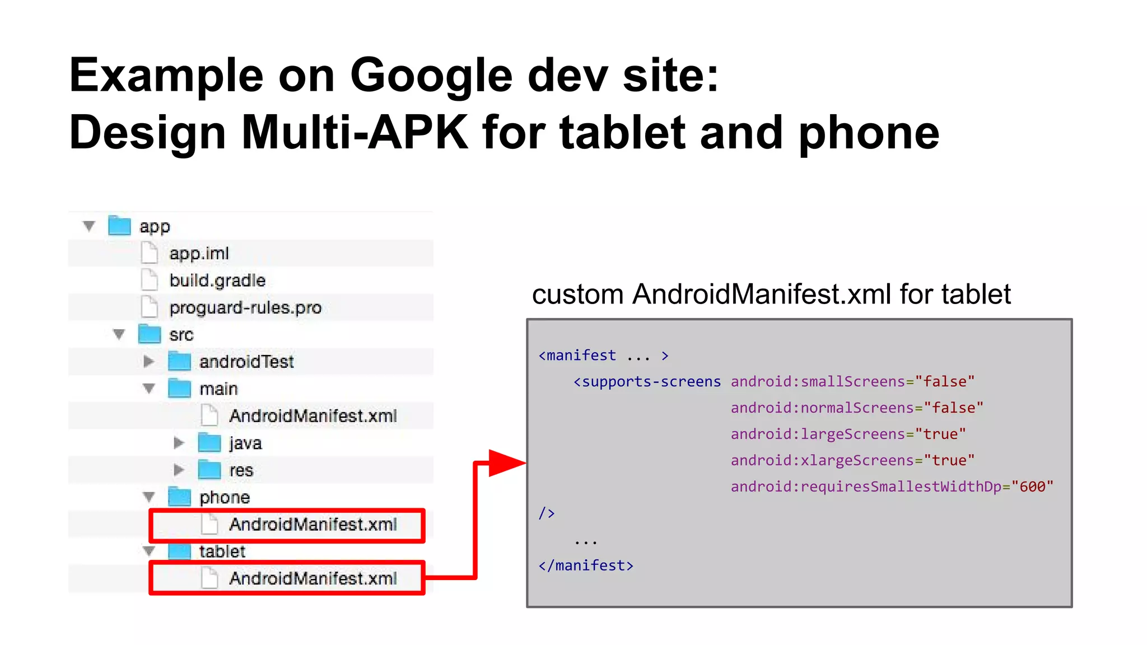Select AndroidManifest.xml under tablet folder
The image size is (1147, 645).
[x=313, y=578]
